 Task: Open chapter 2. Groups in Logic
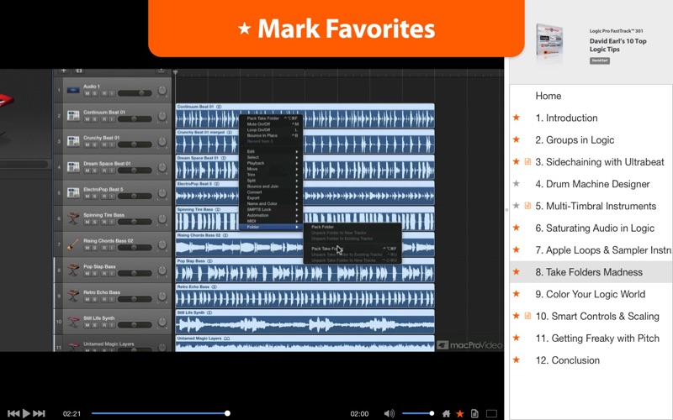(575, 139)
